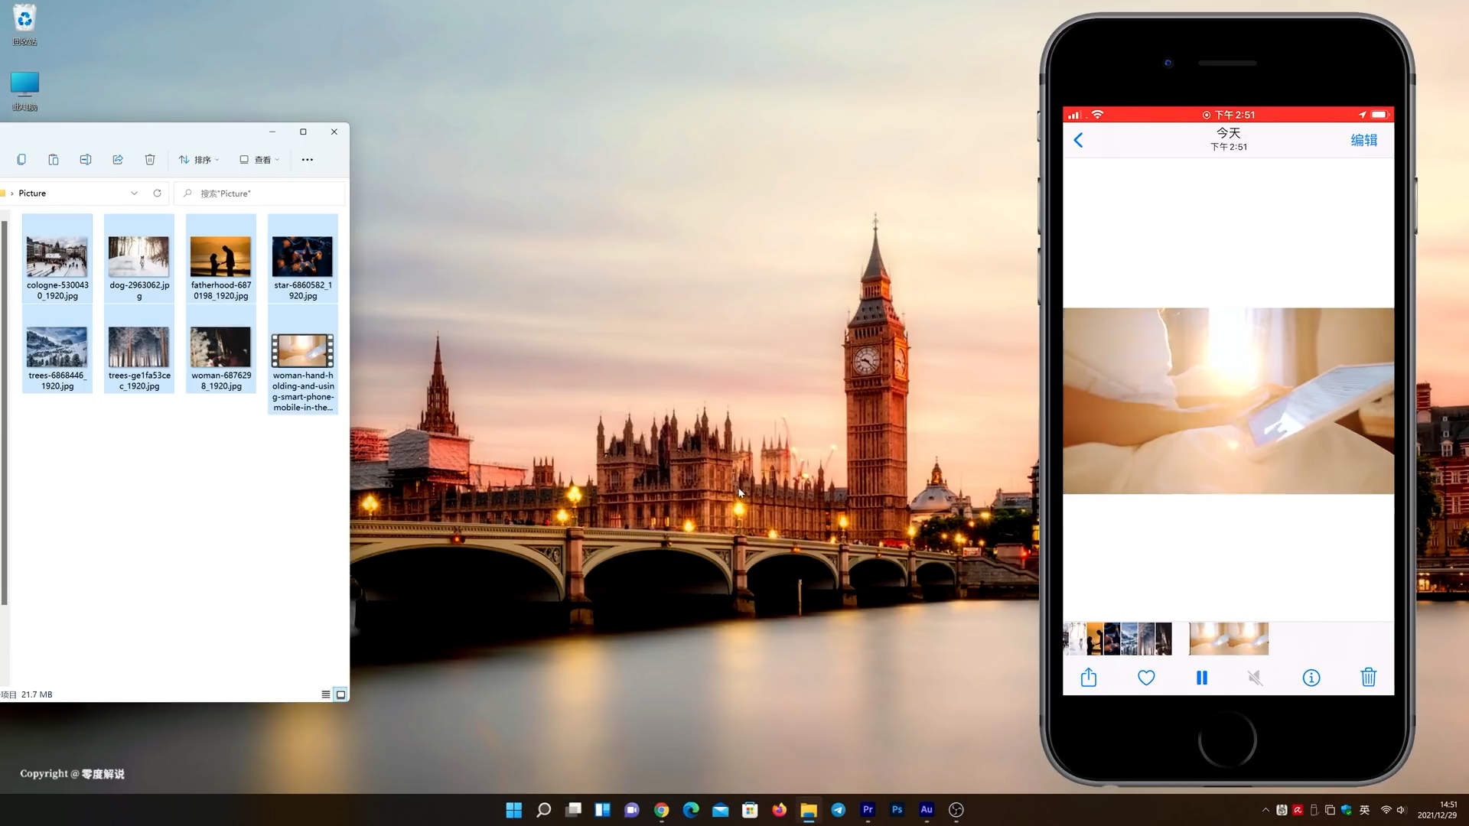Image resolution: width=1469 pixels, height=826 pixels.
Task: Click the paste icon in Explorer toolbar
Action: pos(54,160)
